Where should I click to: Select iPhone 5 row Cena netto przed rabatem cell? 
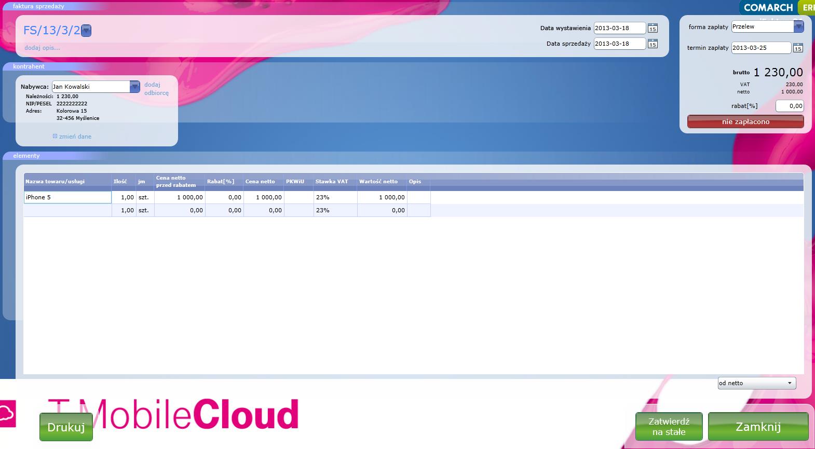(x=180, y=197)
